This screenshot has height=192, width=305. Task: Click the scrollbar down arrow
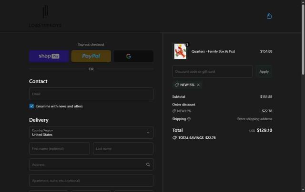[303, 190]
